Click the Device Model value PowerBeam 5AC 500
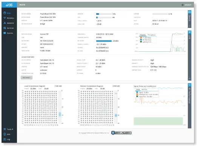The width and height of the screenshot is (197, 146). pyautogui.click(x=48, y=14)
